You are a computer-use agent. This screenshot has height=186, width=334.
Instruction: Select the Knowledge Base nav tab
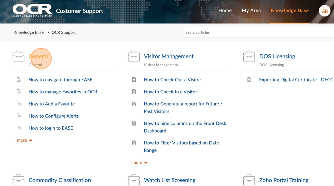pyautogui.click(x=290, y=10)
